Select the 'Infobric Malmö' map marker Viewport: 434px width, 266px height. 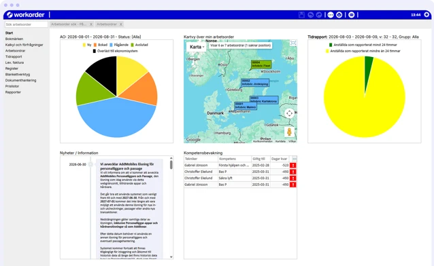click(246, 106)
